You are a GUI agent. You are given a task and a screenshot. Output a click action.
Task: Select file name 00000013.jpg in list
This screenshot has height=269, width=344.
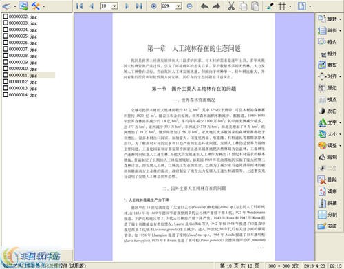tap(23, 88)
